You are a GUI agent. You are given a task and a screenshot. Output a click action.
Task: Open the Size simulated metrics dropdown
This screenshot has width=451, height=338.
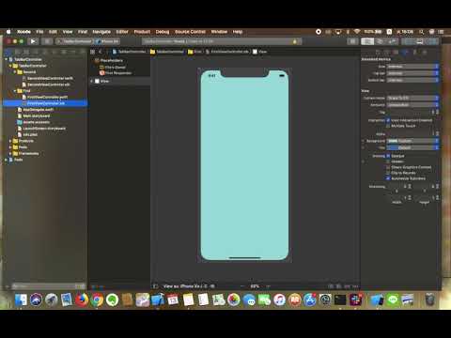click(x=412, y=67)
